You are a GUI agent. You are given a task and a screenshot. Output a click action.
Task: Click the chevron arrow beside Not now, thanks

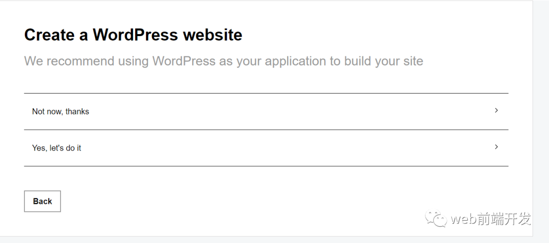click(x=496, y=110)
